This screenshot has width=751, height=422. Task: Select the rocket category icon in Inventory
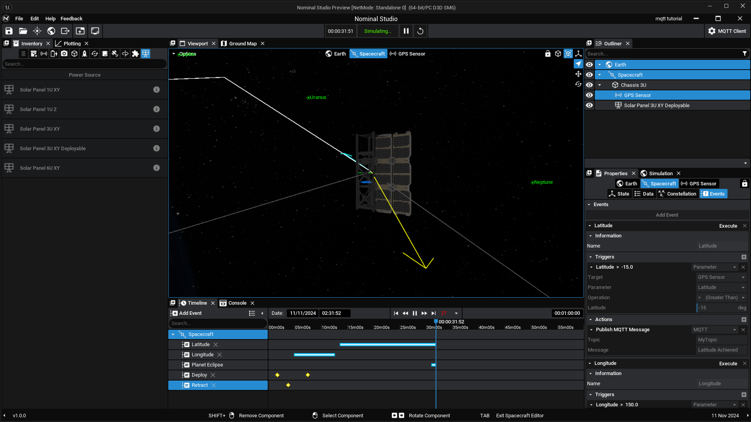click(x=85, y=54)
